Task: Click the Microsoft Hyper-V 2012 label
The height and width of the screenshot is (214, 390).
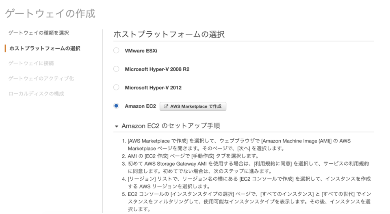Action: click(153, 87)
